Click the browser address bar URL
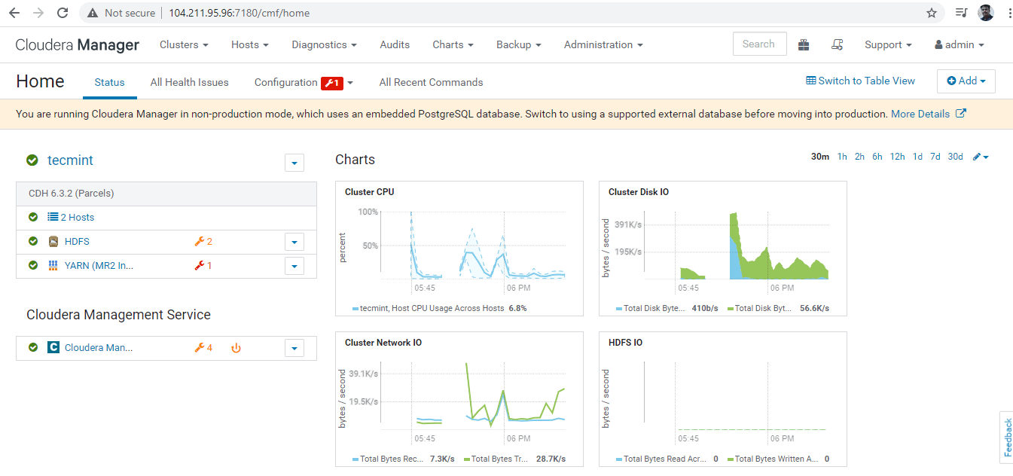The height and width of the screenshot is (476, 1013). tap(239, 13)
